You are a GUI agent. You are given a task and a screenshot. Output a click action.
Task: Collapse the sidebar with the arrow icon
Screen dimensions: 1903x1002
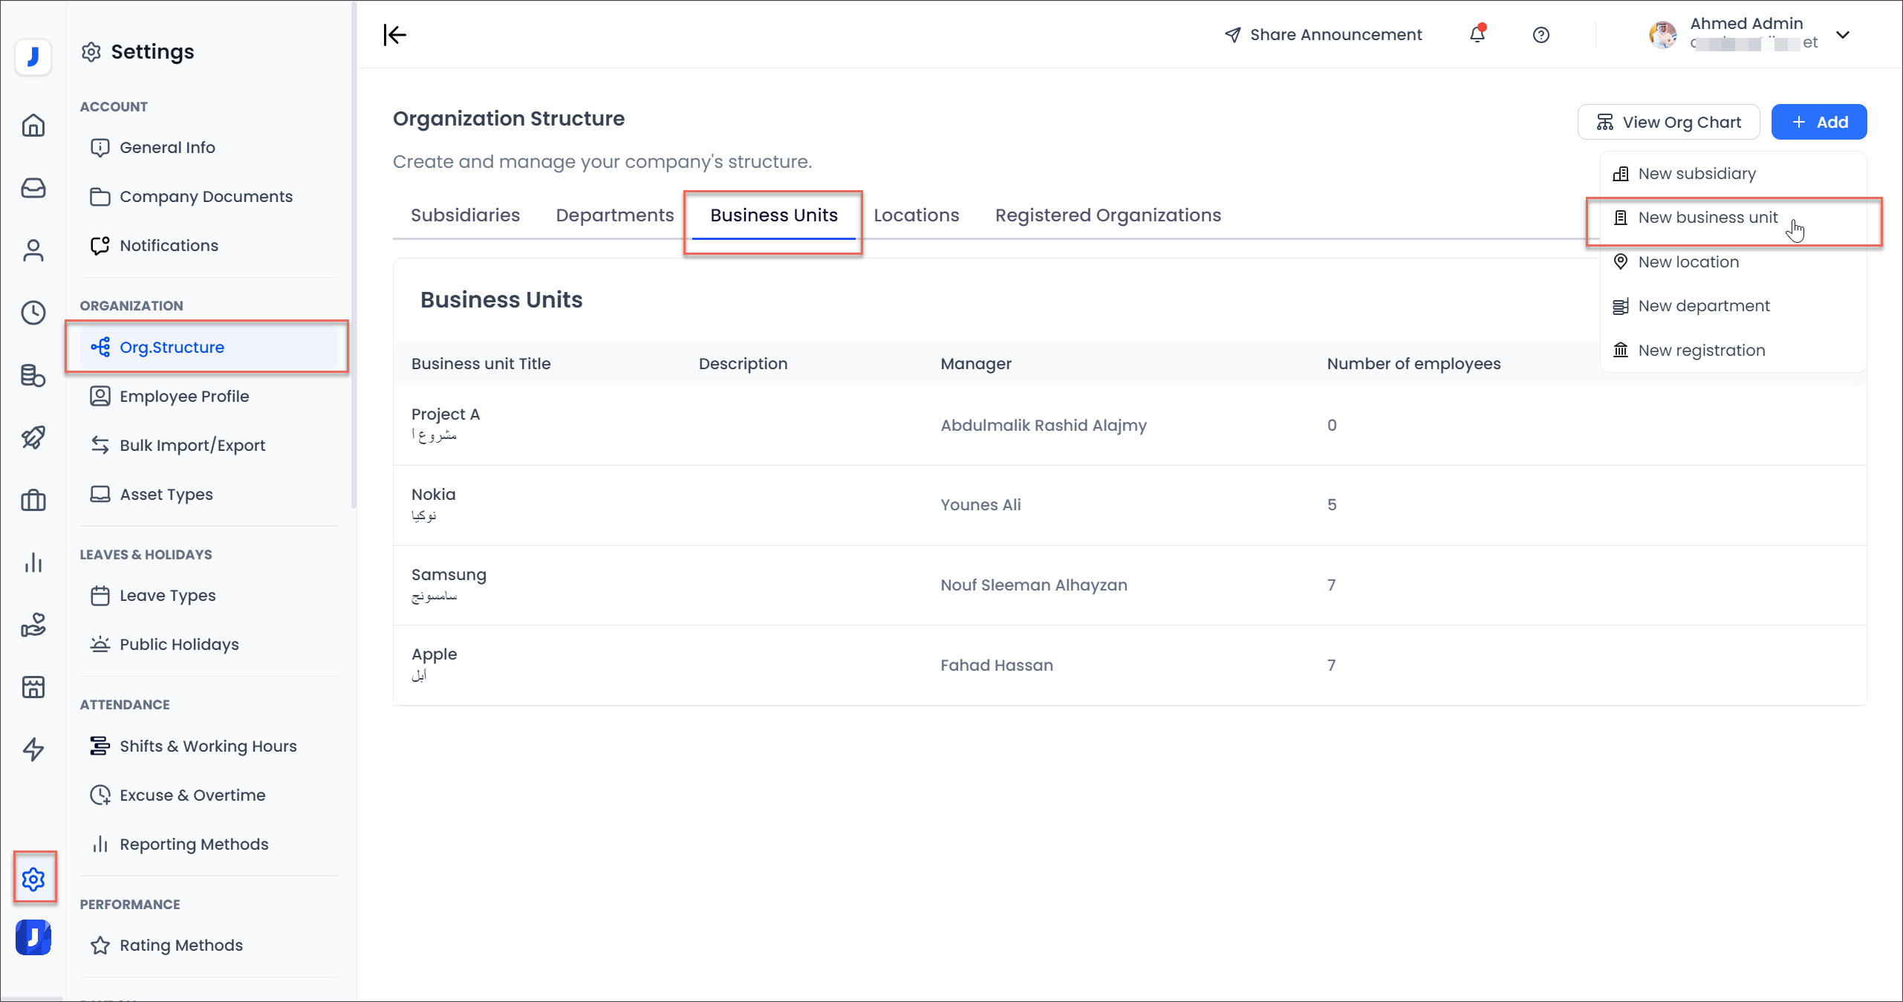click(394, 34)
